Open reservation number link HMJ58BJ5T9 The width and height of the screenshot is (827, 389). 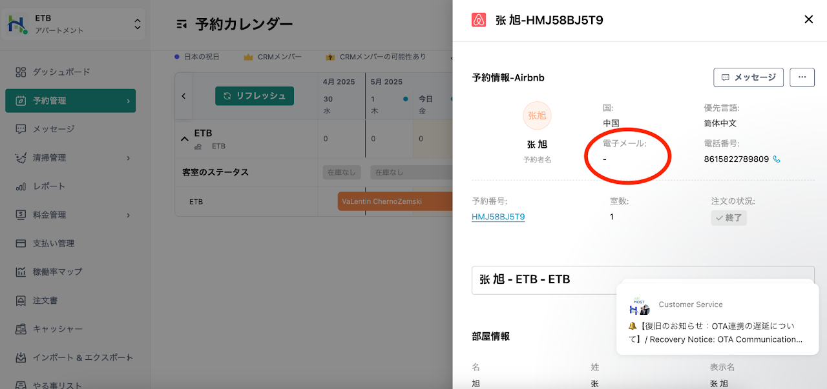[498, 217]
